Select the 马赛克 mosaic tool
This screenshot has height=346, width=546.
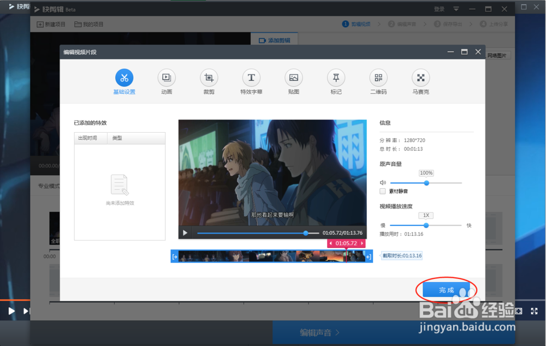[x=420, y=77]
